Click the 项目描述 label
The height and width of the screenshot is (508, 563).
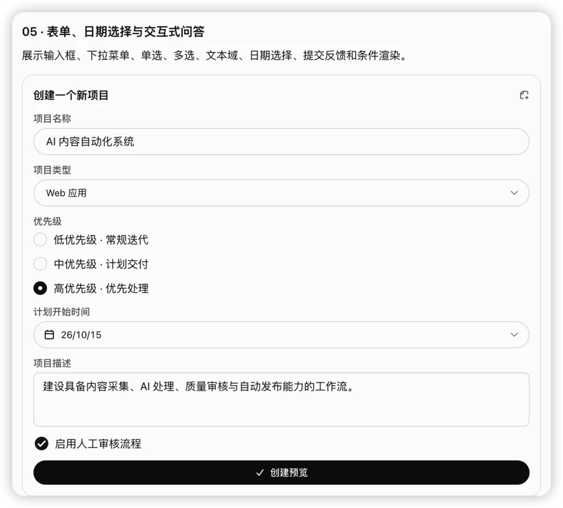[52, 364]
